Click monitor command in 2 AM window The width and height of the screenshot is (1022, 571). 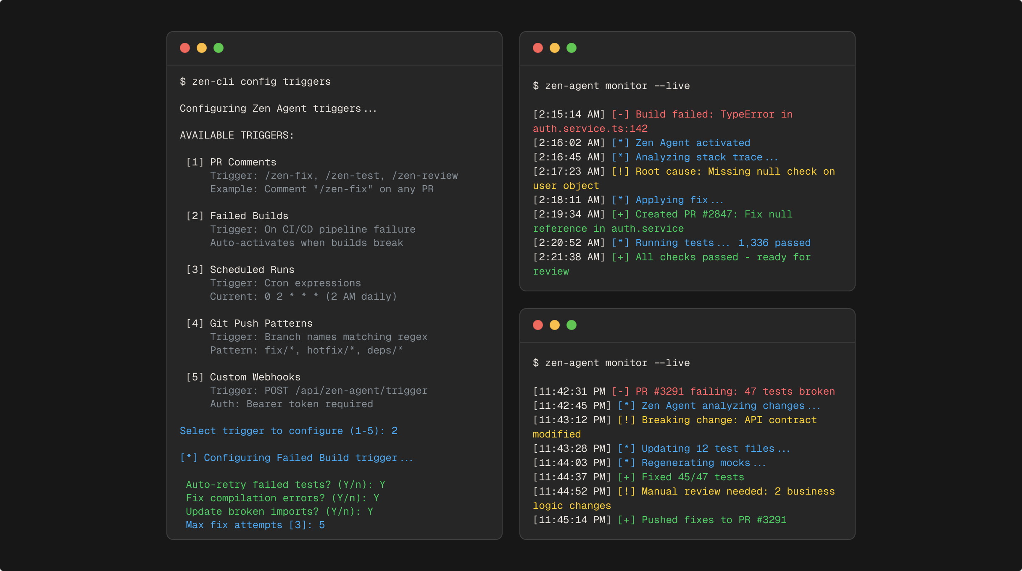point(611,86)
